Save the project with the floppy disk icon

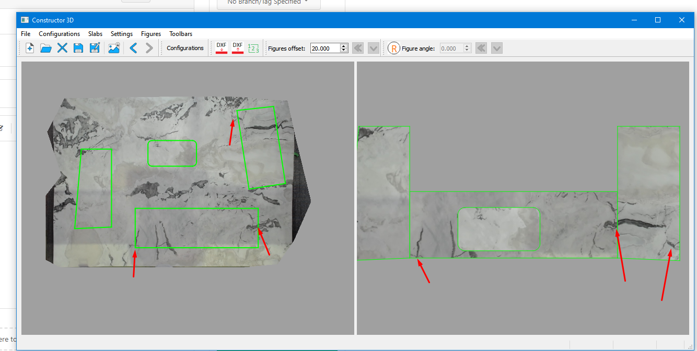[x=78, y=48]
